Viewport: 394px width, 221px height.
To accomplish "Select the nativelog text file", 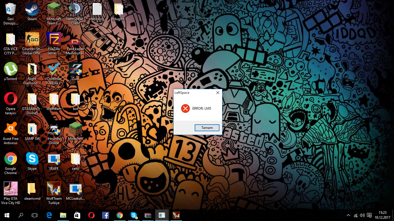I will (x=97, y=12).
